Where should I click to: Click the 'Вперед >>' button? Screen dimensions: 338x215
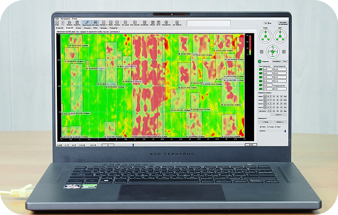280,123
